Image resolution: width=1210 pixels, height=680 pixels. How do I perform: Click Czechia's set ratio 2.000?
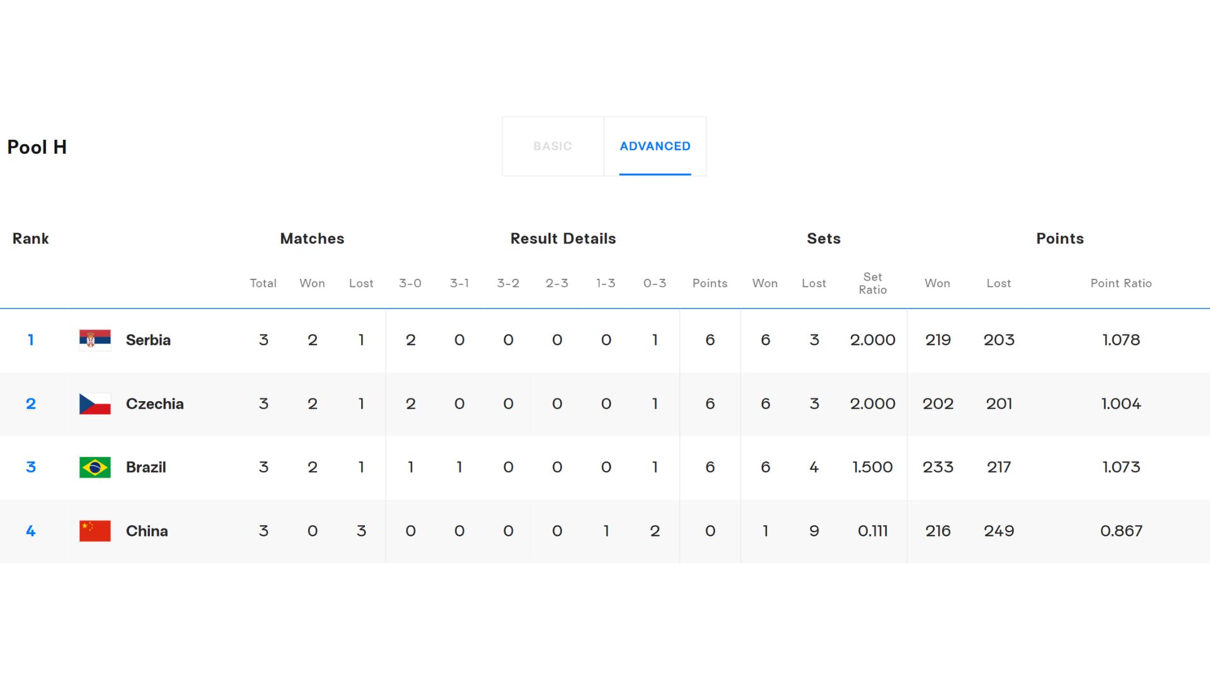pos(873,404)
